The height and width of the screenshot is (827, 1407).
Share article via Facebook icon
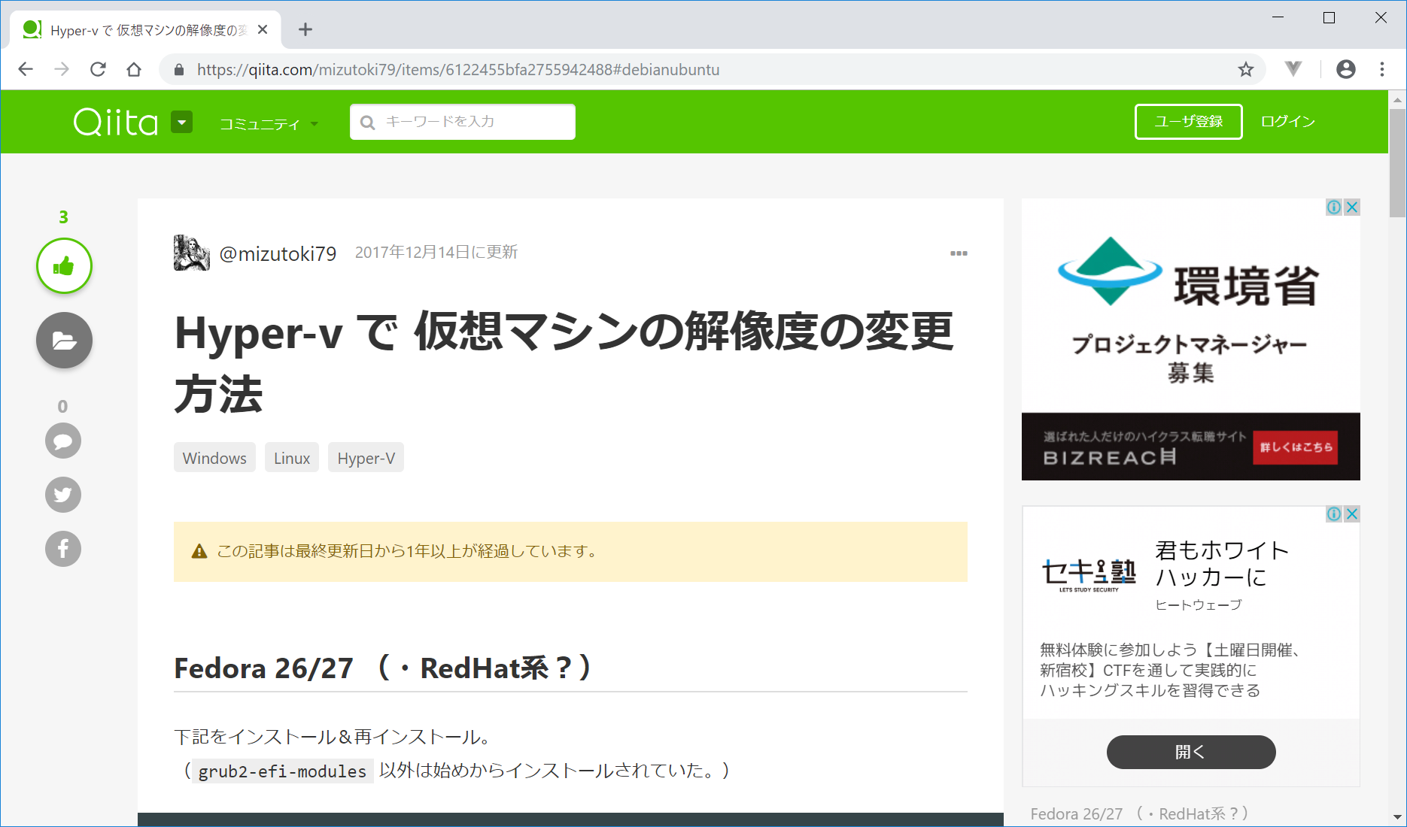click(x=63, y=549)
